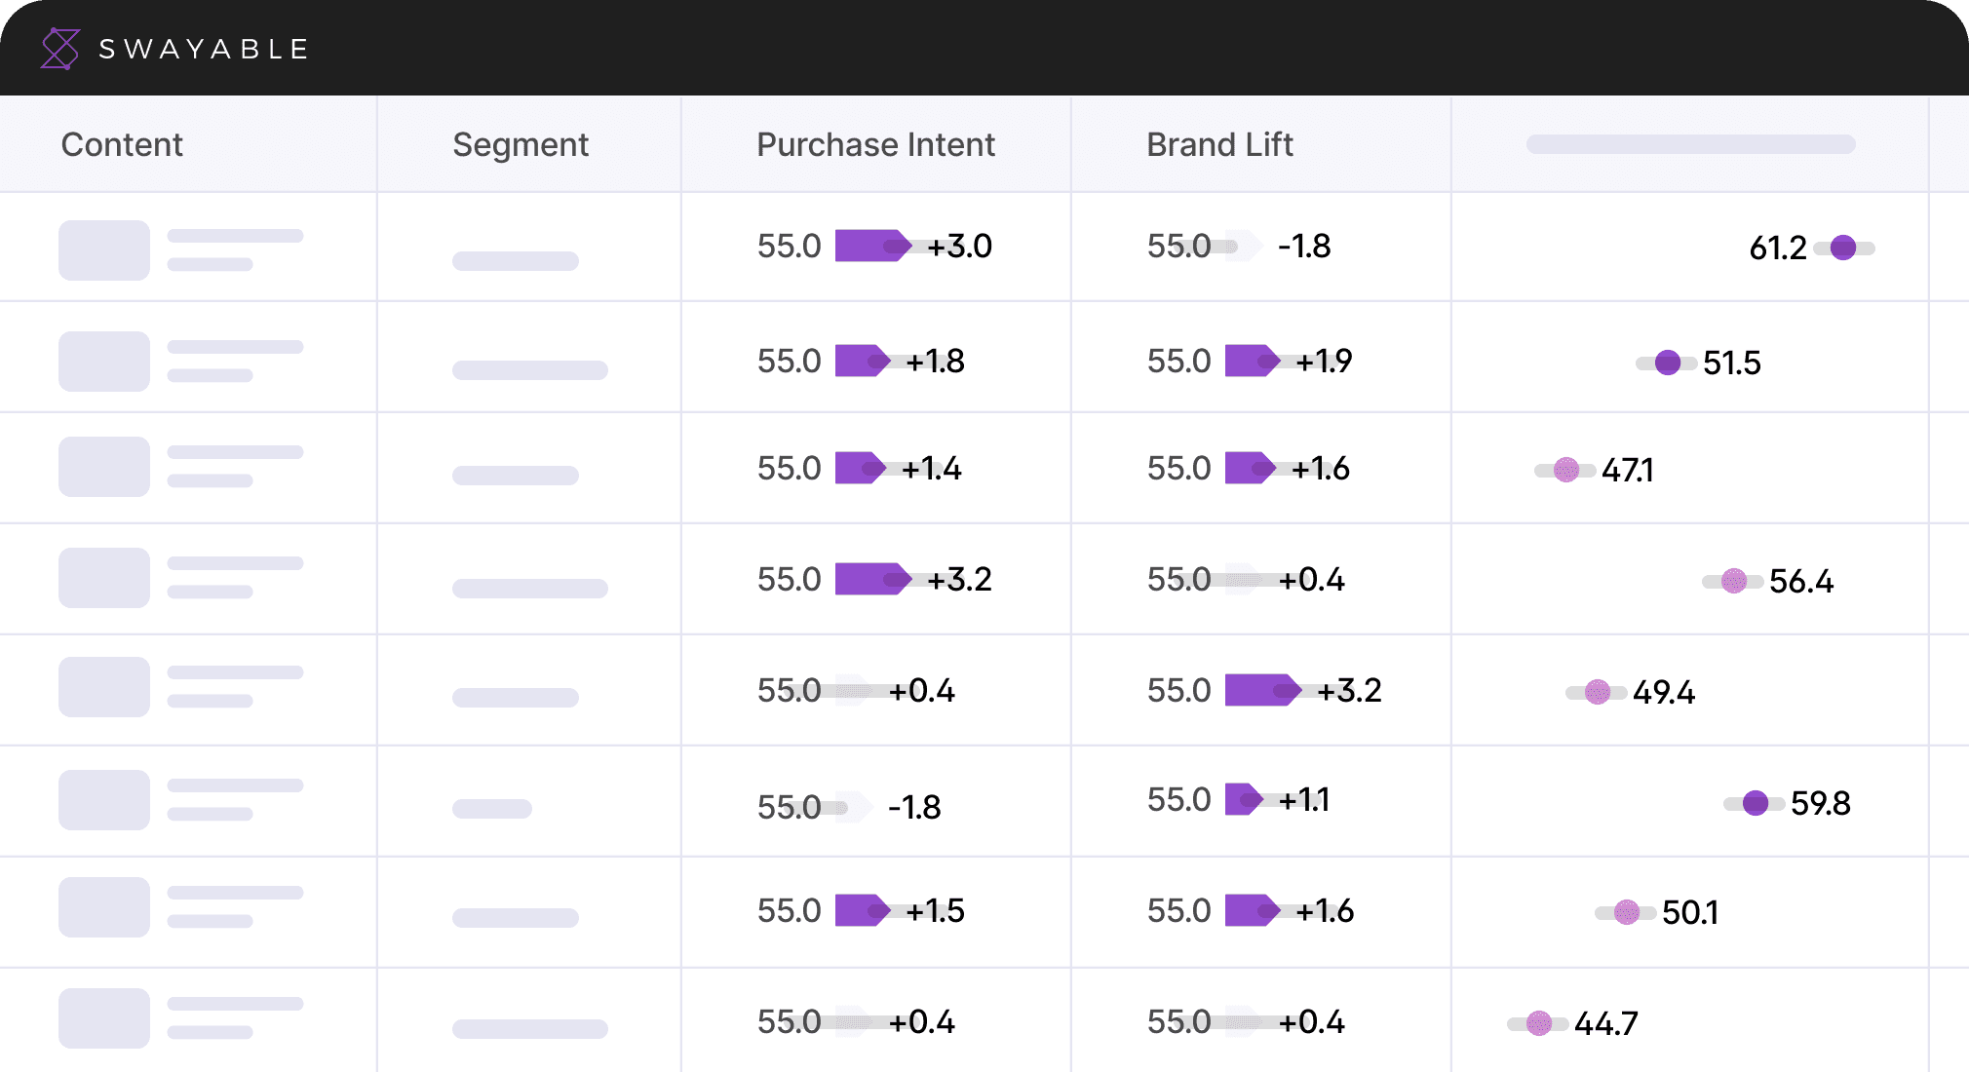Image resolution: width=1969 pixels, height=1072 pixels.
Task: Click the +3.2 Purchase Intent arrow bar
Action: pos(872,579)
